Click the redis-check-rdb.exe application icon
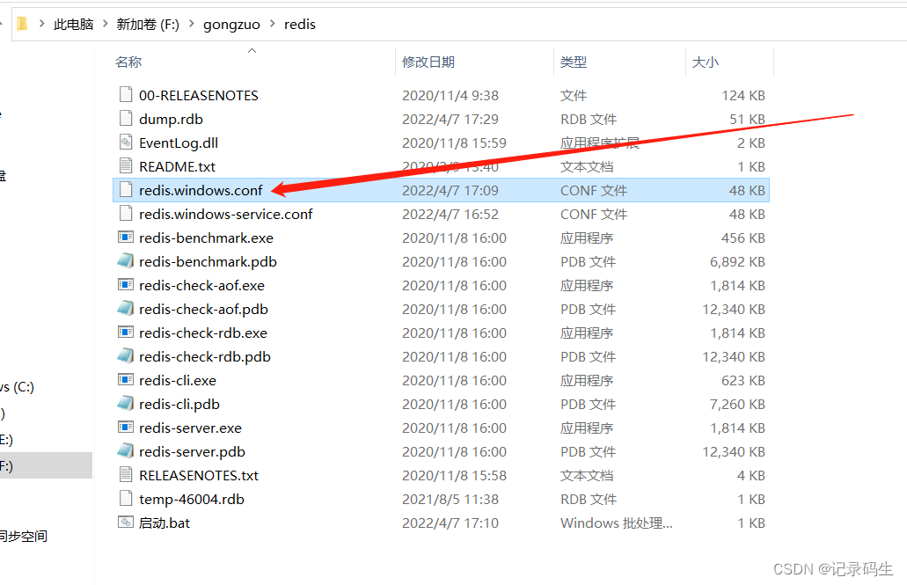This screenshot has width=907, height=585. tap(126, 333)
